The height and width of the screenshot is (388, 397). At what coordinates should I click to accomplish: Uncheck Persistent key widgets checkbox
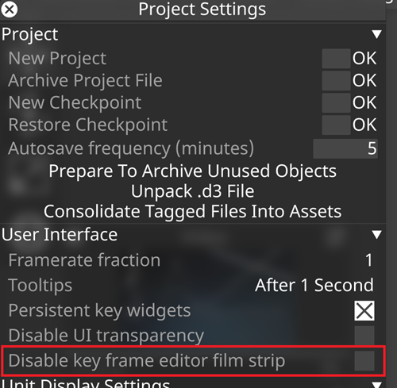(364, 310)
